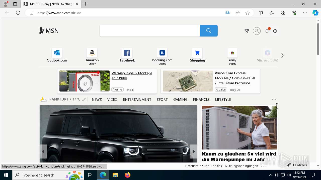This screenshot has width=321, height=180.
Task: Click the Feedback button
Action: coord(297,165)
